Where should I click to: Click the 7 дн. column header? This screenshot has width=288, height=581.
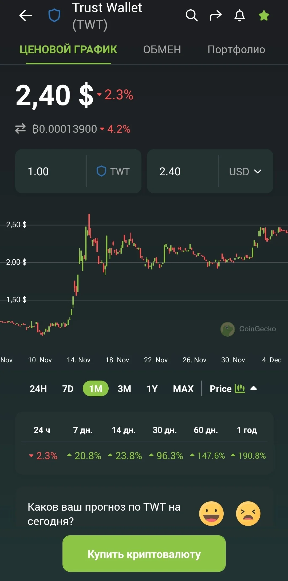pos(83,430)
